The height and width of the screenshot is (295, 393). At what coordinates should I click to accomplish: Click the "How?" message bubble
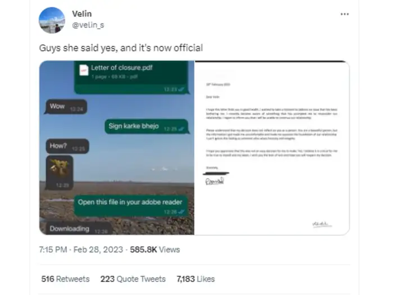point(67,146)
